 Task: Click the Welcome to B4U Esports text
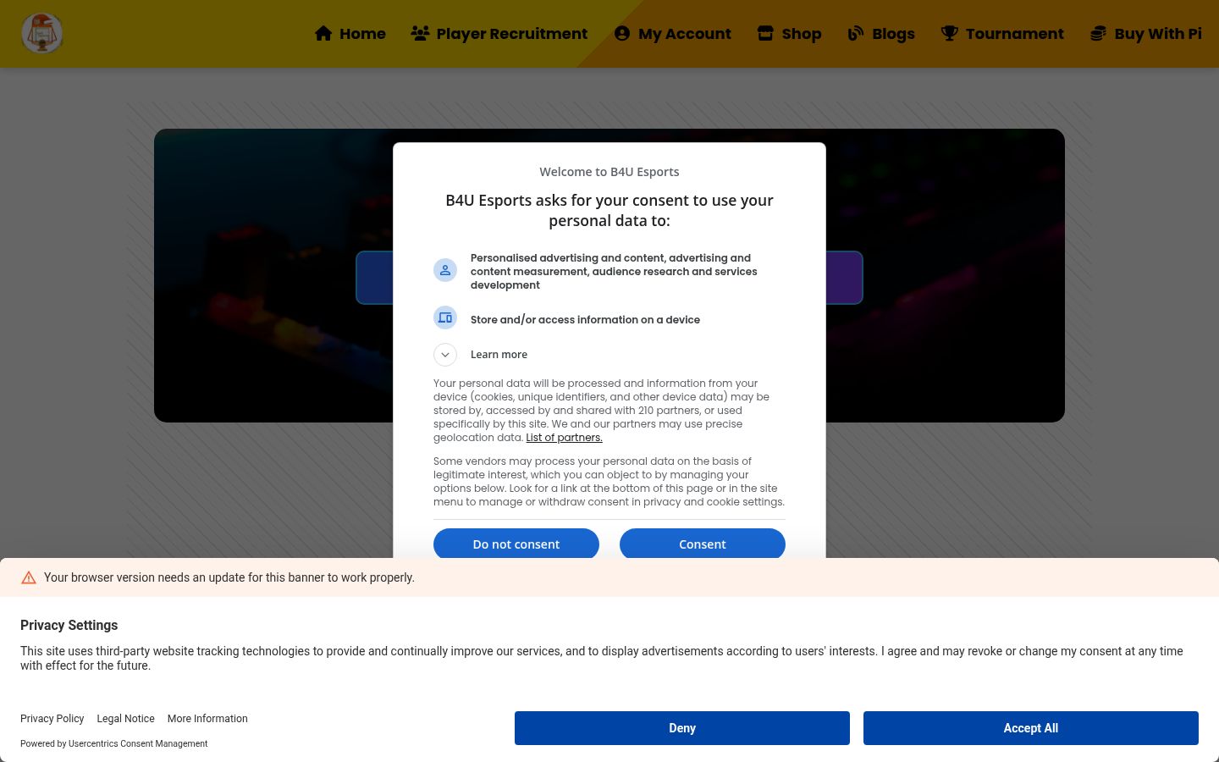[609, 172]
